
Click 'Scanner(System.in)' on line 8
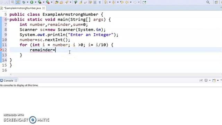point(80,30)
